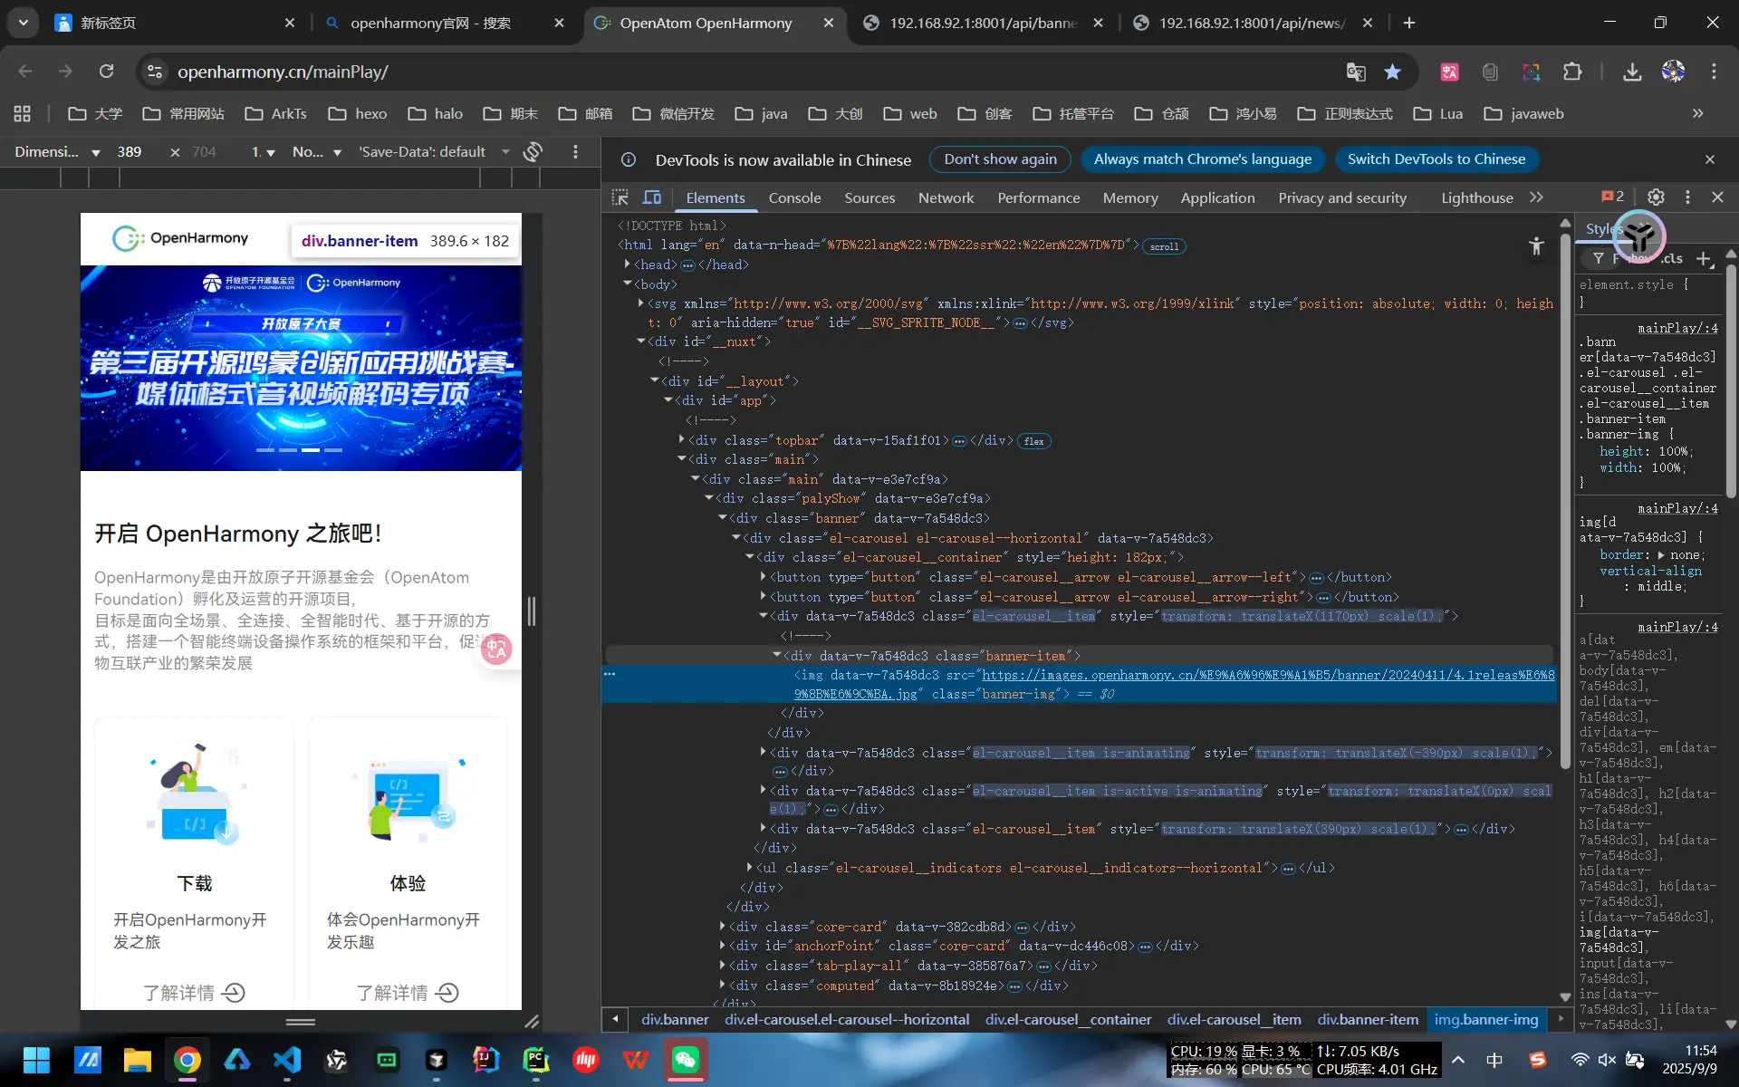Screen dimensions: 1739x1087
Task: Open DevTools settings gear
Action: pyautogui.click(x=1656, y=197)
